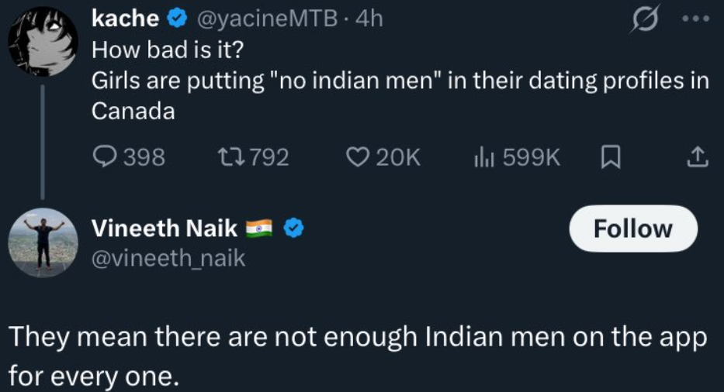Open view analytics showing 599K
The height and width of the screenshot is (392, 724).
click(483, 157)
